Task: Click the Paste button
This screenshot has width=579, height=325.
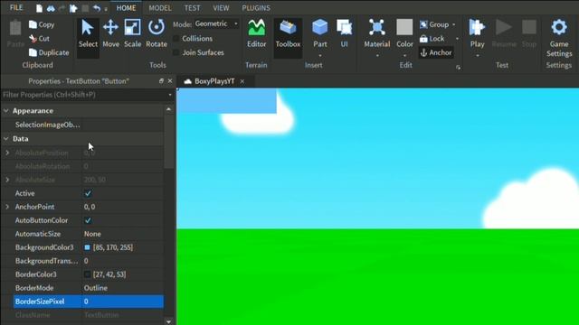Action: tap(15, 34)
